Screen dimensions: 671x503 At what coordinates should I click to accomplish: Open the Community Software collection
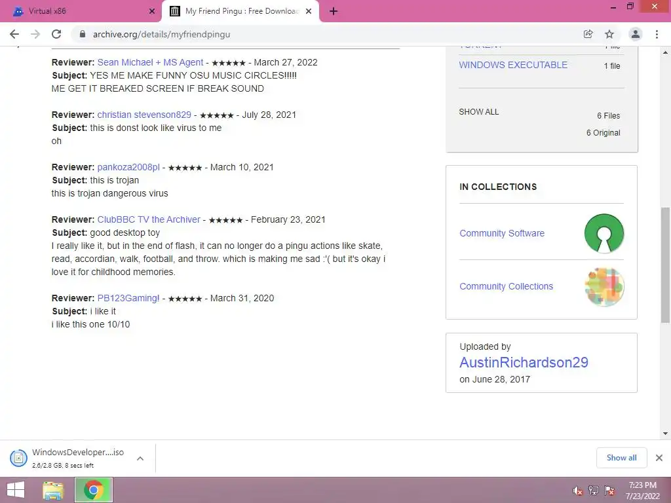pyautogui.click(x=502, y=233)
